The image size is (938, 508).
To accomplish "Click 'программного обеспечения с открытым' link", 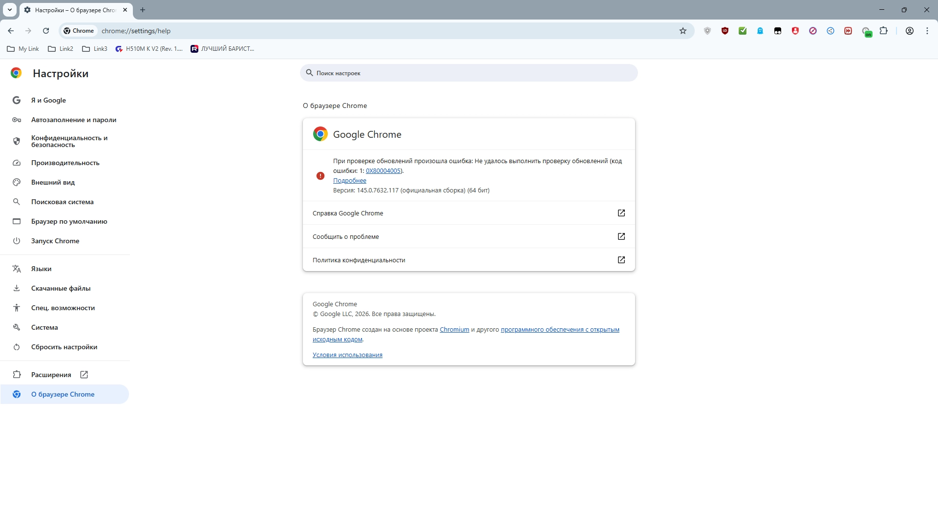I will [x=560, y=330].
